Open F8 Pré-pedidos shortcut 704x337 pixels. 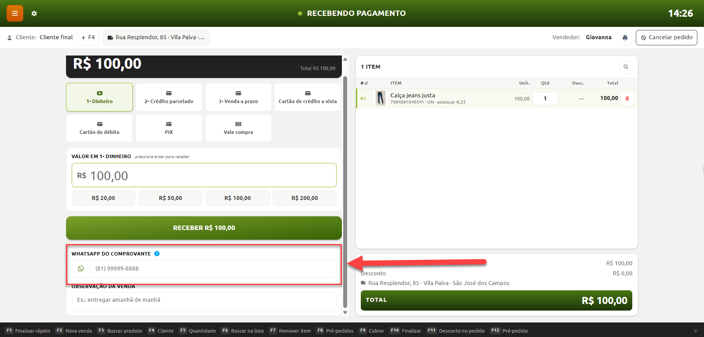point(335,331)
